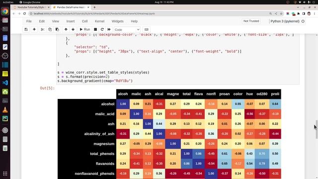
Task: Toggle Chrome side panel icon
Action: tap(304, 13)
